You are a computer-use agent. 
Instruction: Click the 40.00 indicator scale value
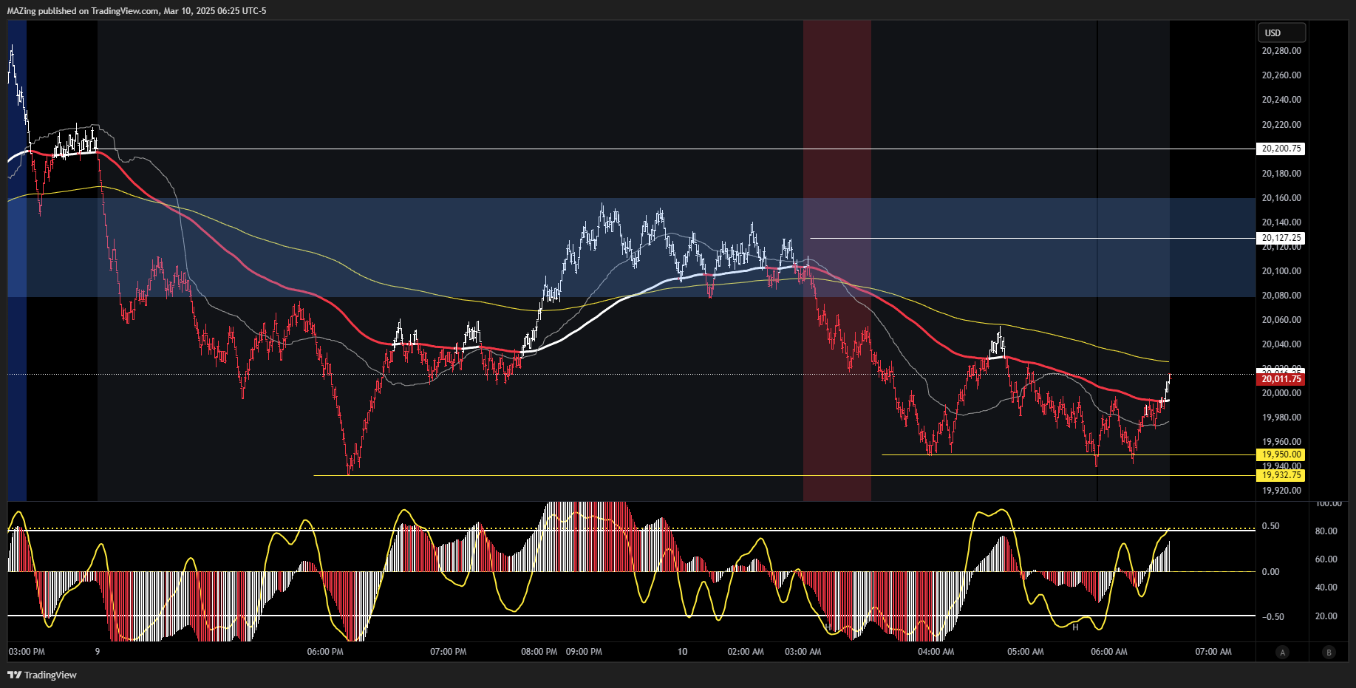tap(1326, 587)
